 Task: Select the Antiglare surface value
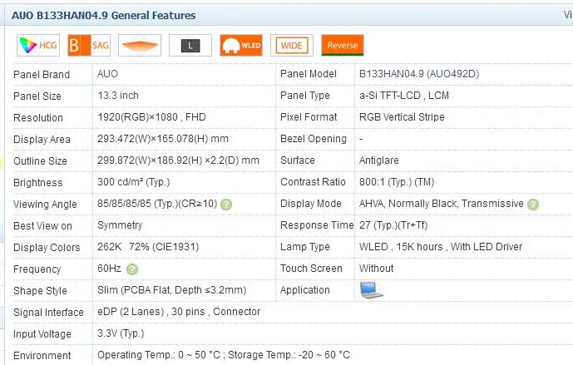coord(379,160)
